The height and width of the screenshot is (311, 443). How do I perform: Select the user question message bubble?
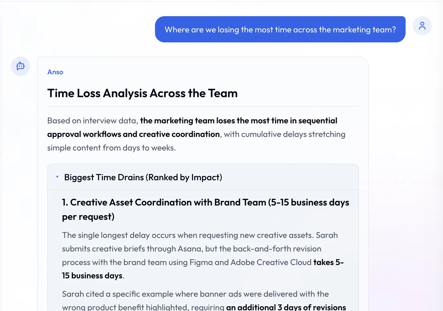[280, 29]
